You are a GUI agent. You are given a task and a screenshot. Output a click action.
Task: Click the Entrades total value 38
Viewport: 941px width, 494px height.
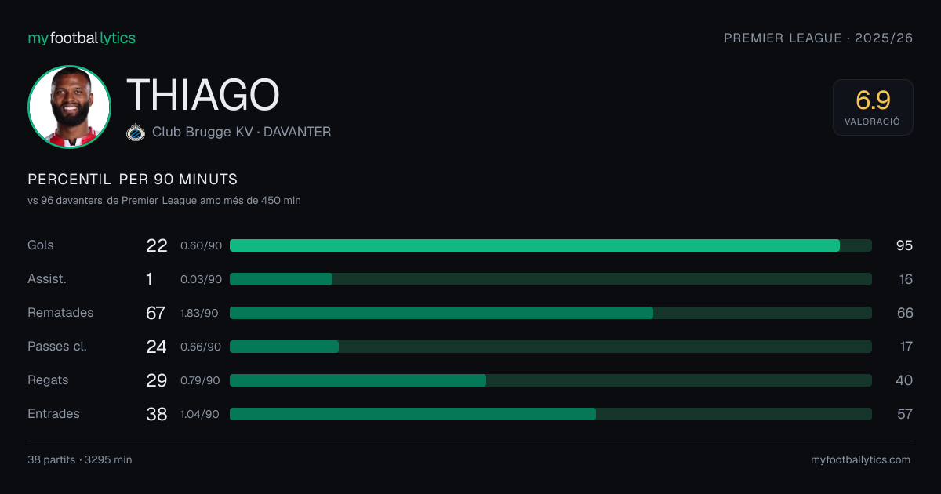pyautogui.click(x=157, y=414)
